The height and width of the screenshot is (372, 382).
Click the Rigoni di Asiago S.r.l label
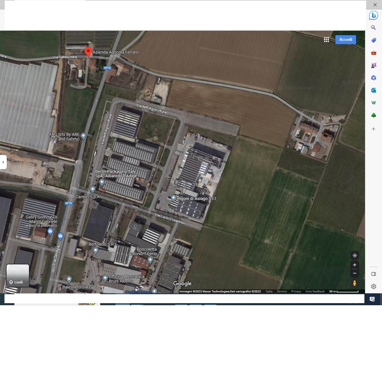pyautogui.click(x=196, y=199)
